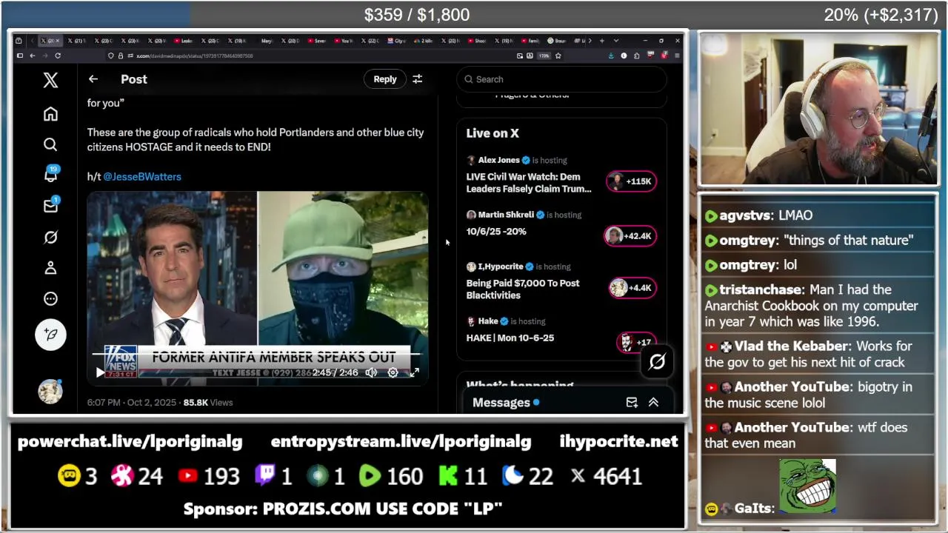Open Explore search icon in sidebar
The image size is (948, 533).
click(x=50, y=144)
